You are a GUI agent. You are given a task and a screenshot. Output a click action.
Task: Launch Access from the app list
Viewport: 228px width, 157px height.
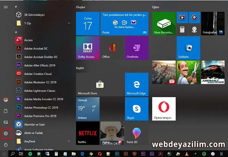[x=43, y=40]
